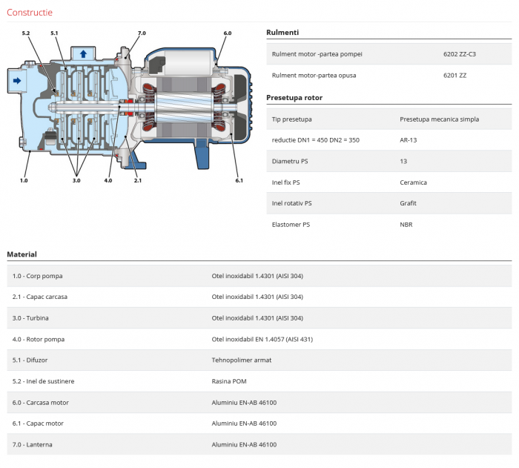Click the 5.2 label on the diagram

[26, 33]
